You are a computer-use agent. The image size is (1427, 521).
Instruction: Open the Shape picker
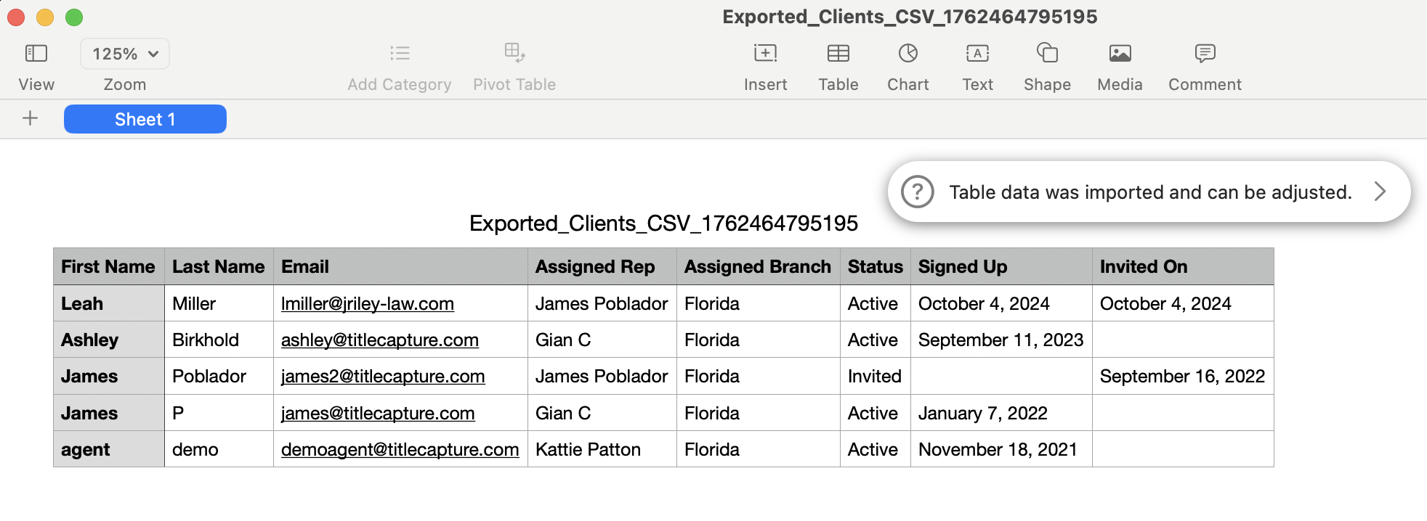pos(1047,54)
